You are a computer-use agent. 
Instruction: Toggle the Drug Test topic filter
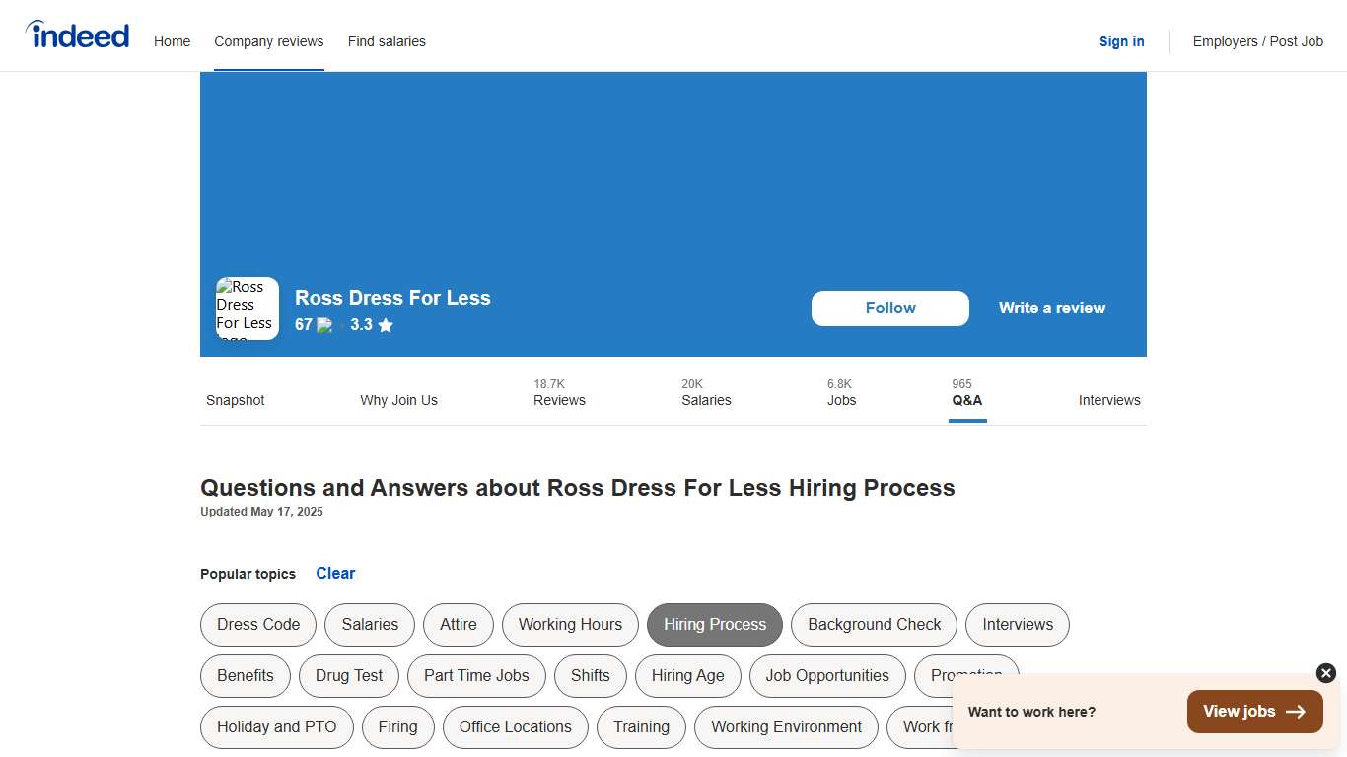coord(348,676)
